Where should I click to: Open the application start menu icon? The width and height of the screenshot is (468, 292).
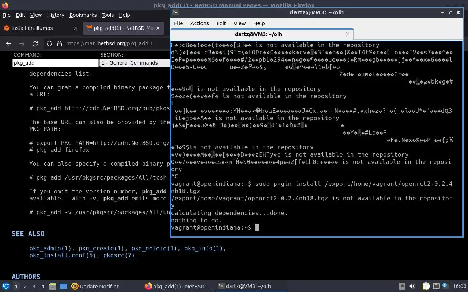point(5,286)
